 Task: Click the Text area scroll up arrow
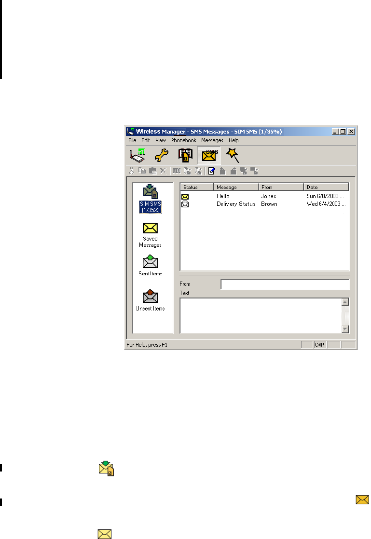pyautogui.click(x=345, y=302)
